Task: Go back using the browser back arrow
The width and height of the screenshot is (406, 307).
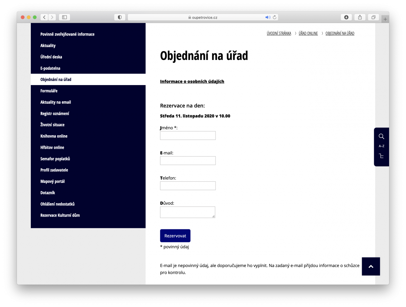Action: [x=44, y=17]
